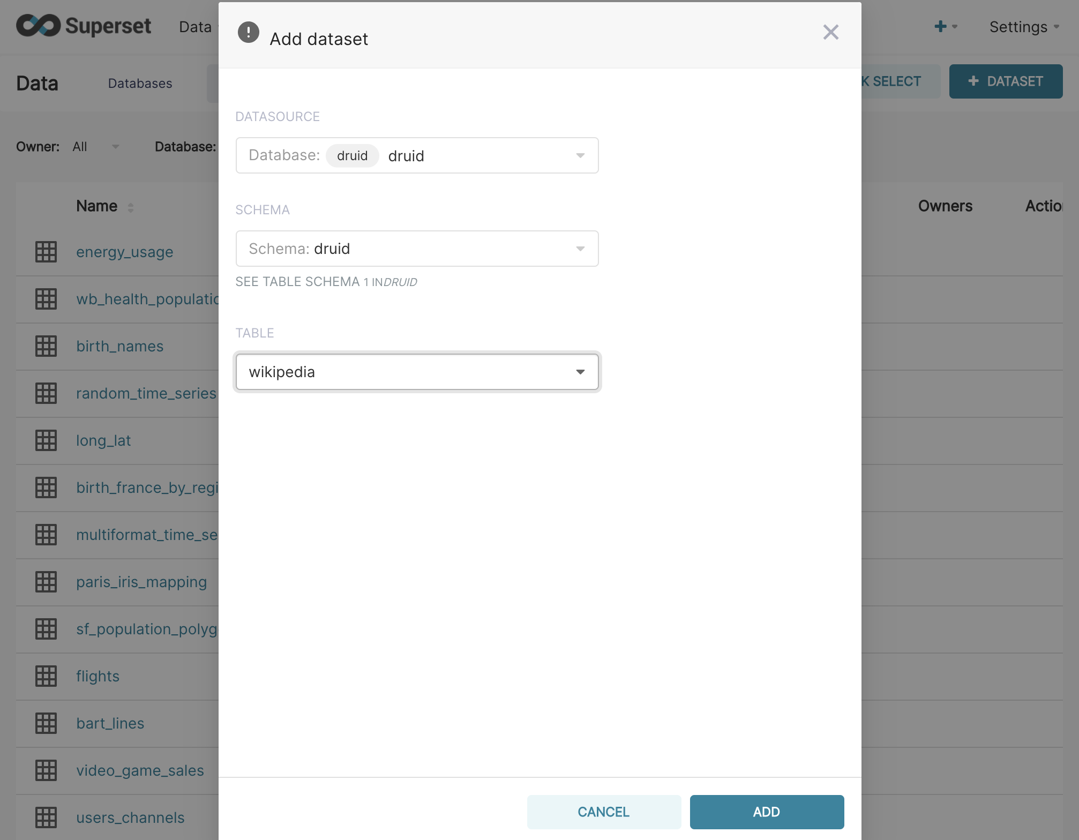
Task: Click the CANCEL button
Action: (x=603, y=812)
